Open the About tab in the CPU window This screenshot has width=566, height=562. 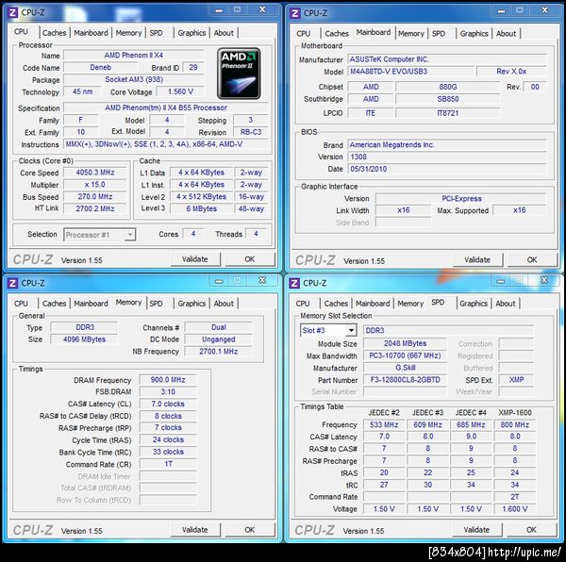coord(224,33)
